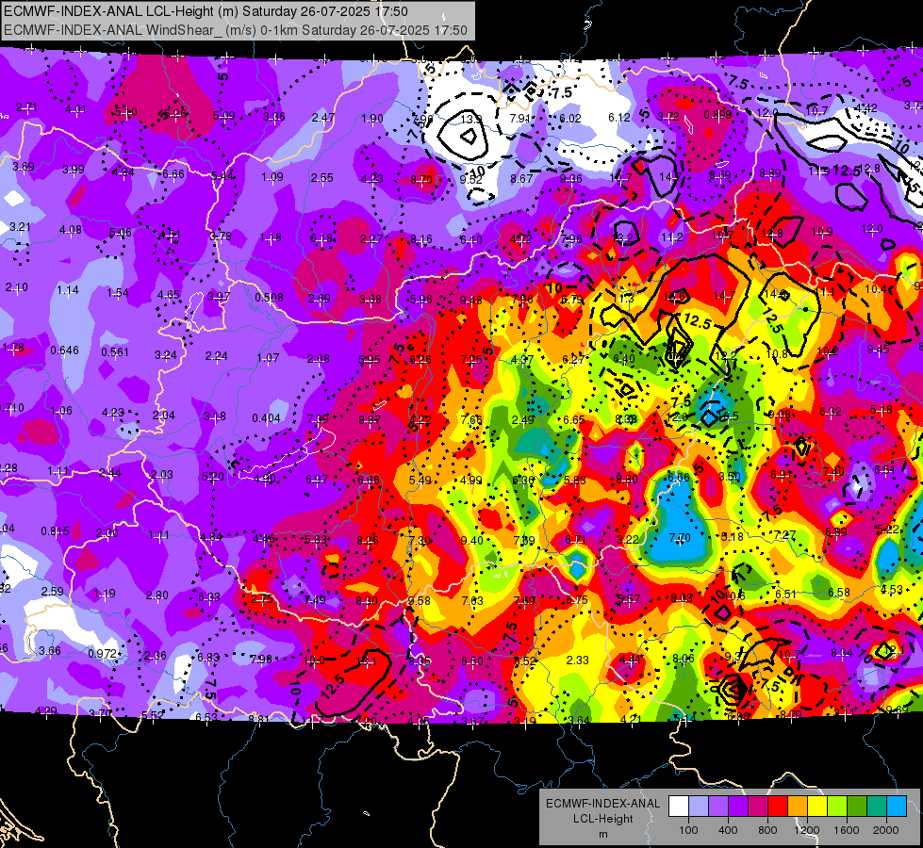This screenshot has width=923, height=848.
Task: Click the '3.21' wind shear value
Action: click(20, 226)
